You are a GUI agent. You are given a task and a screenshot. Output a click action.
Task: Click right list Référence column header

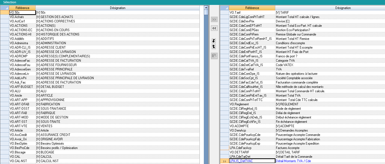252,8
